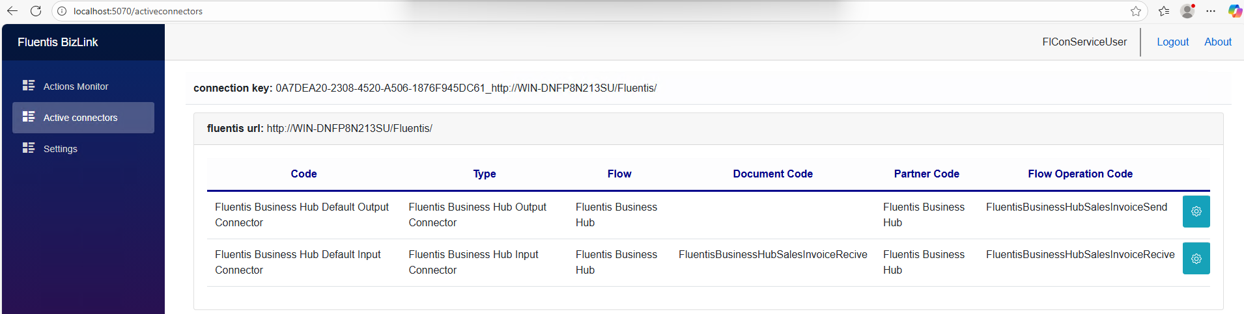Open Actions Monitor page
1244x314 pixels.
coord(76,86)
